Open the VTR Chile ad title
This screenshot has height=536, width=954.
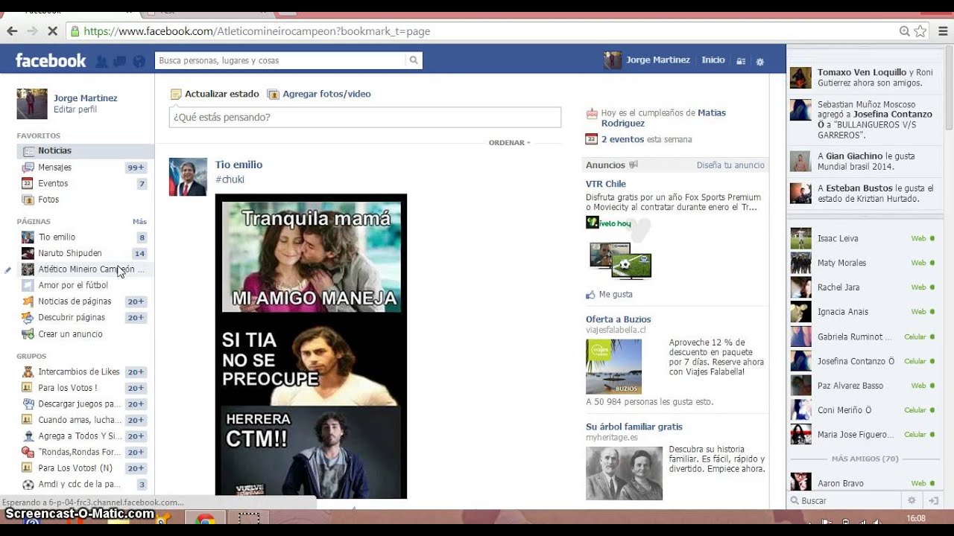coord(606,184)
